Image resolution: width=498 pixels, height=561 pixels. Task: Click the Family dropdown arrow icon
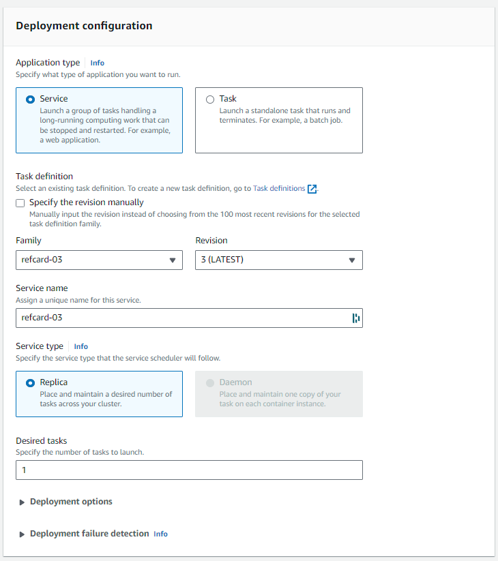point(173,260)
